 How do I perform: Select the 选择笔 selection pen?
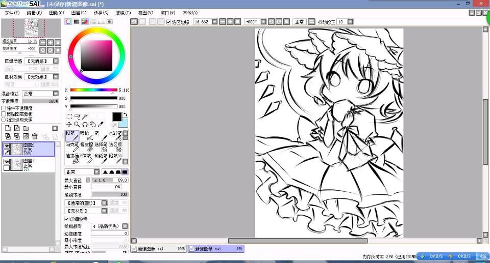point(101,147)
